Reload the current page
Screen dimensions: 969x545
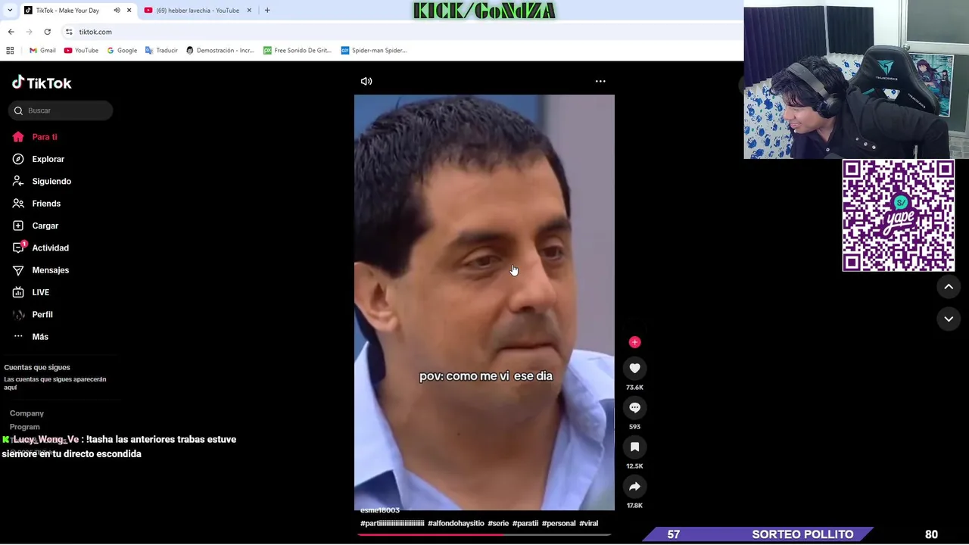click(47, 32)
